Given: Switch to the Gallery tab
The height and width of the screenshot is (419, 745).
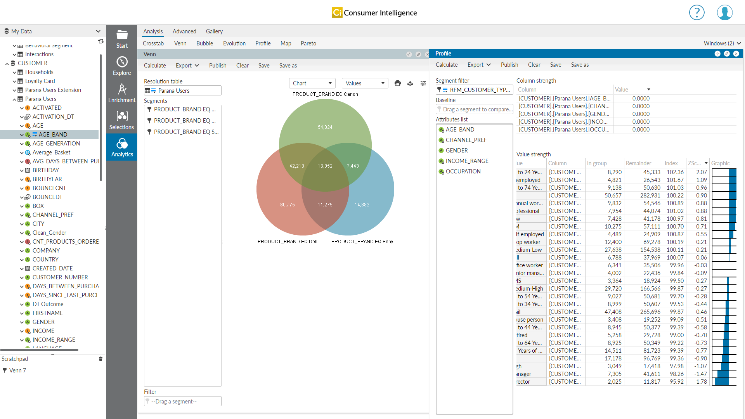Looking at the screenshot, I should pos(214,31).
